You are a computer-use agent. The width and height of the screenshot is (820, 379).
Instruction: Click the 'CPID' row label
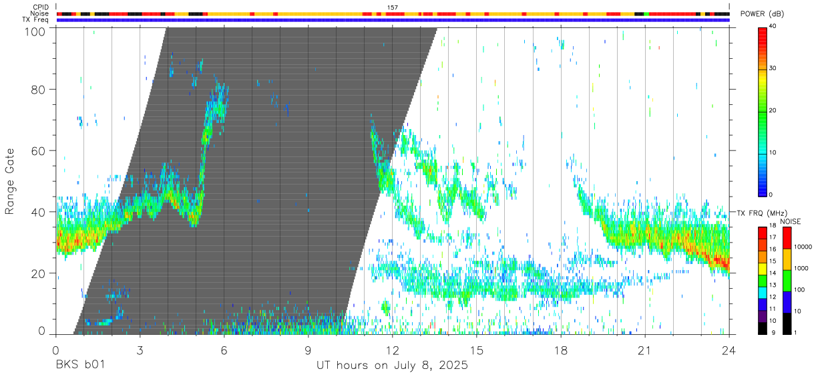click(x=40, y=7)
